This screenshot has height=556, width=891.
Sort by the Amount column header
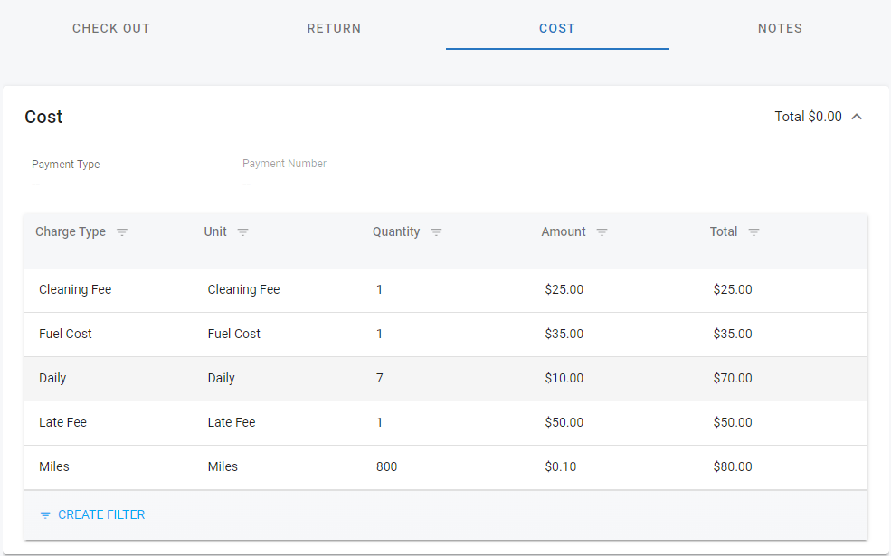pos(564,232)
